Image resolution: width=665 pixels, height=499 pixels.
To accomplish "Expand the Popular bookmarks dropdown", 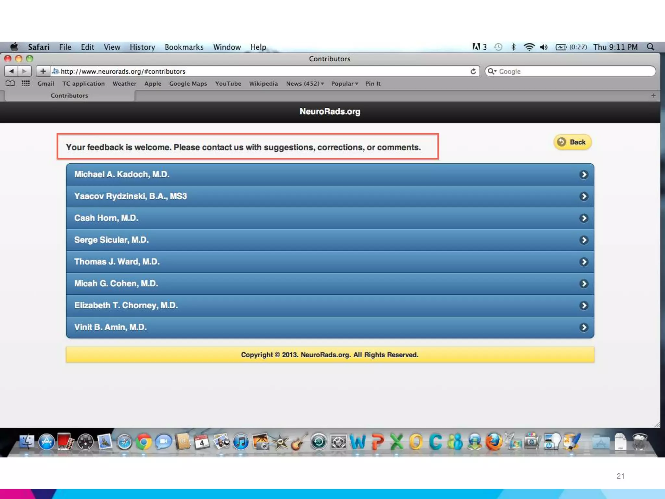I will tap(344, 83).
